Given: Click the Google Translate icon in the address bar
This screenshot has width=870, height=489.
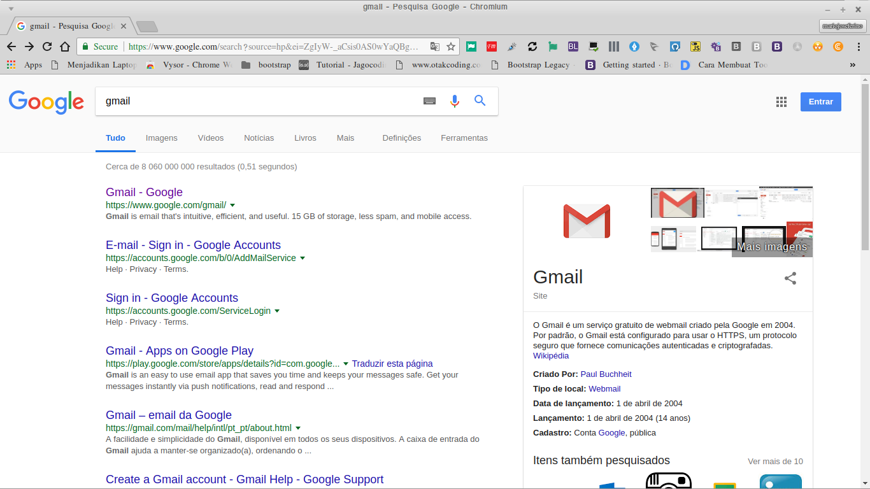Looking at the screenshot, I should point(435,46).
